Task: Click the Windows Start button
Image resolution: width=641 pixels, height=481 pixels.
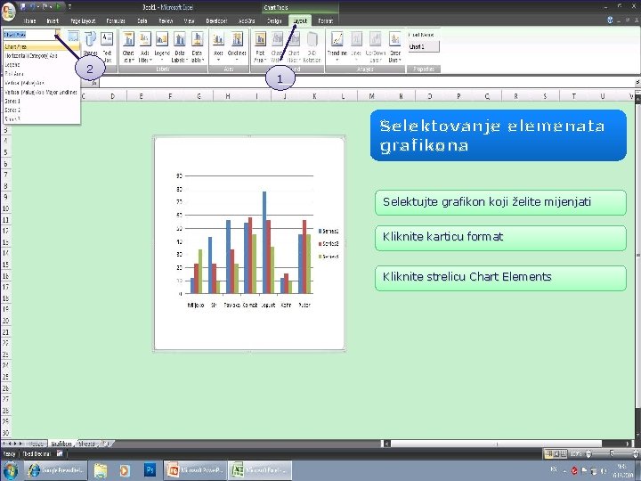Action: point(11,470)
